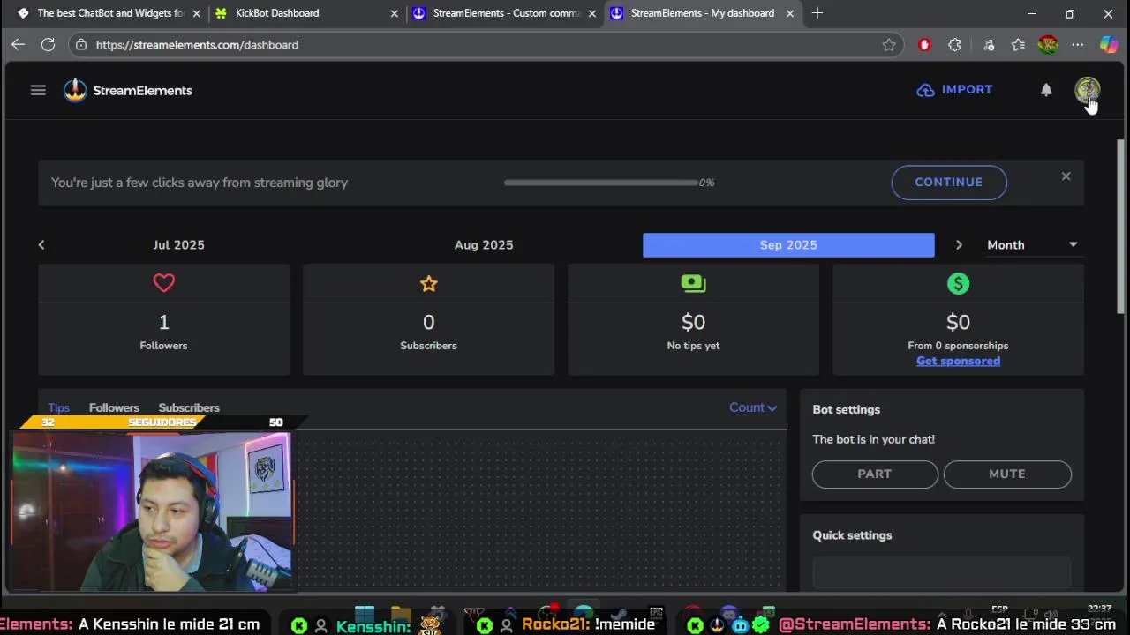Select Aug 2025 period

tap(484, 244)
